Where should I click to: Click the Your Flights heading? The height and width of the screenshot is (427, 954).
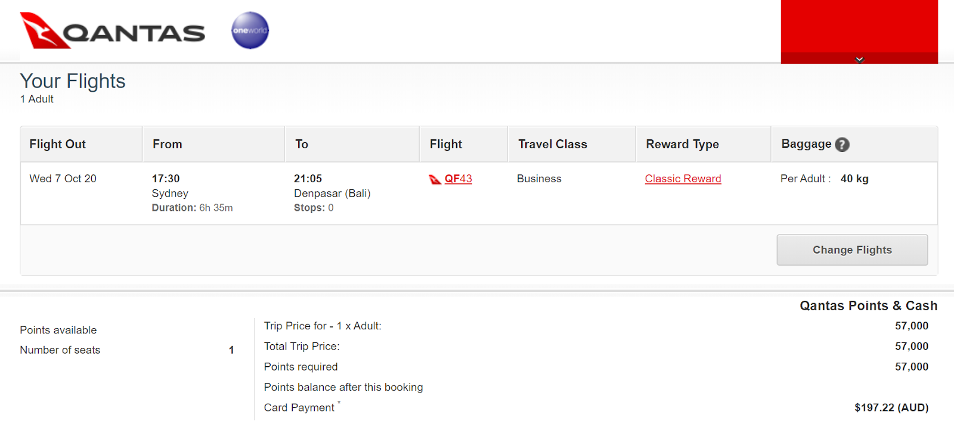pyautogui.click(x=73, y=81)
